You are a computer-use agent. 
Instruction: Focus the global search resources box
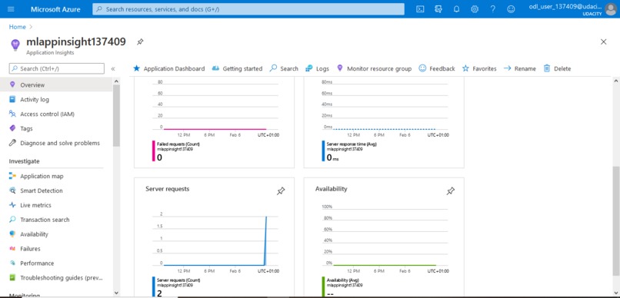tap(248, 9)
